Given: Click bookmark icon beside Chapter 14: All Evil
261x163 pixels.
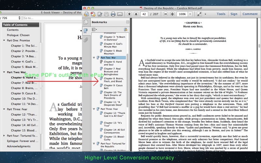Looking at the screenshot, I should (101, 130).
